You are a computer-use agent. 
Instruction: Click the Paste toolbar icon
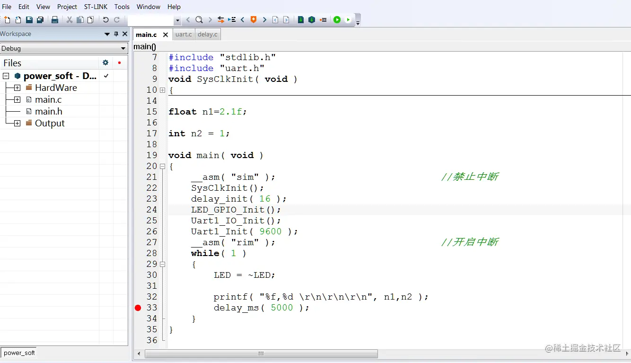click(91, 20)
